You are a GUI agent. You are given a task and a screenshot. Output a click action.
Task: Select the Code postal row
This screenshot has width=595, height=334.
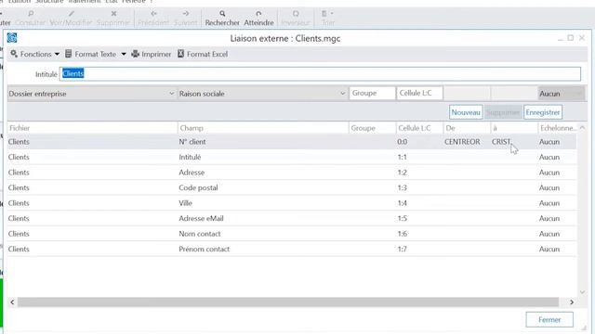click(x=292, y=187)
